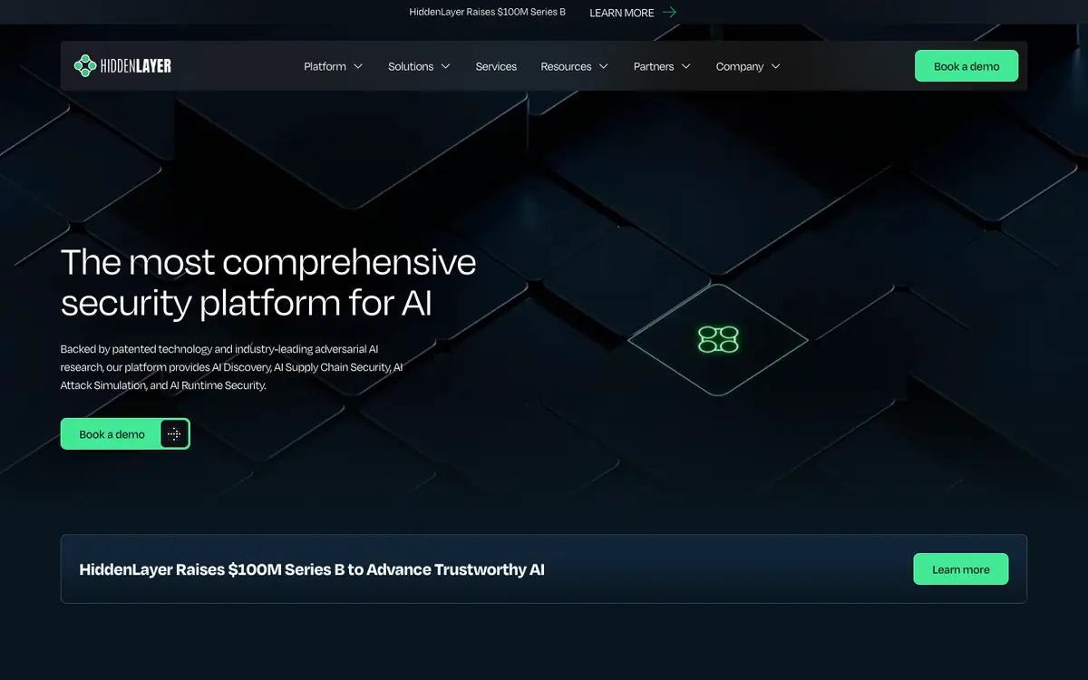Expand the Platform menu chevron
The image size is (1088, 680).
click(358, 66)
